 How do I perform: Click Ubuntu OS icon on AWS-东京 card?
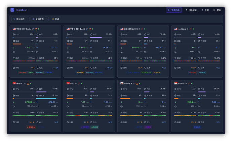[x=137, y=84]
